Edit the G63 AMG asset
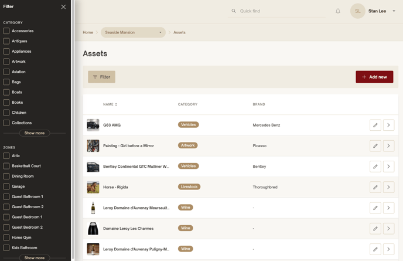 tap(375, 125)
